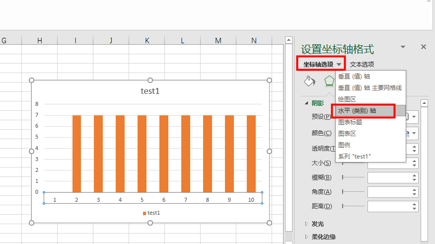Select column K header
The image size is (435, 244).
tap(147, 41)
